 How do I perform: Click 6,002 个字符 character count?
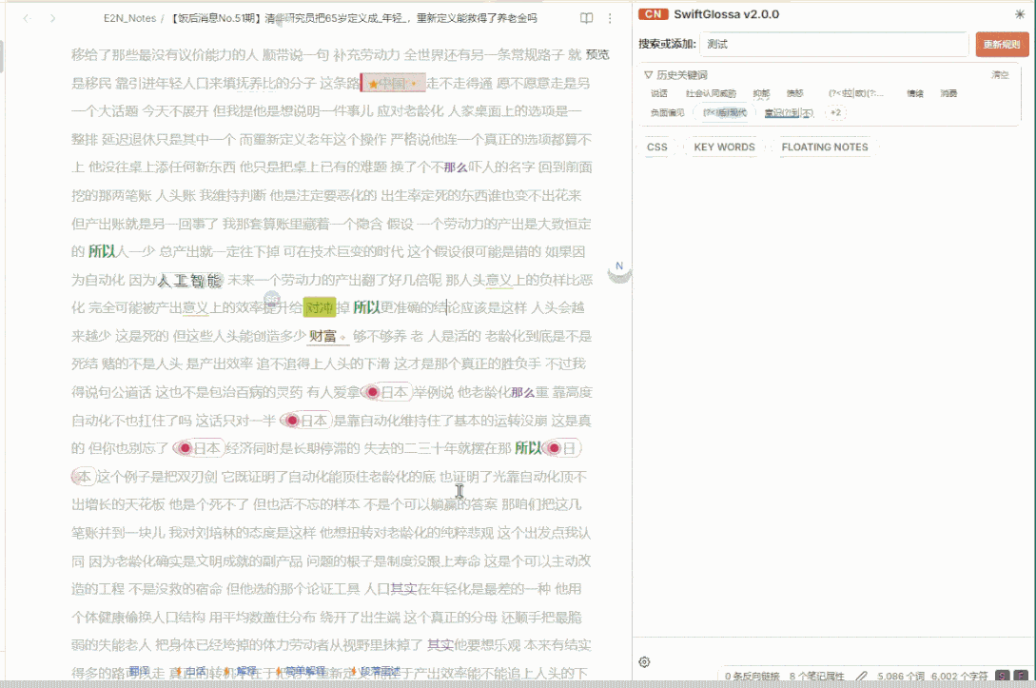tap(959, 676)
